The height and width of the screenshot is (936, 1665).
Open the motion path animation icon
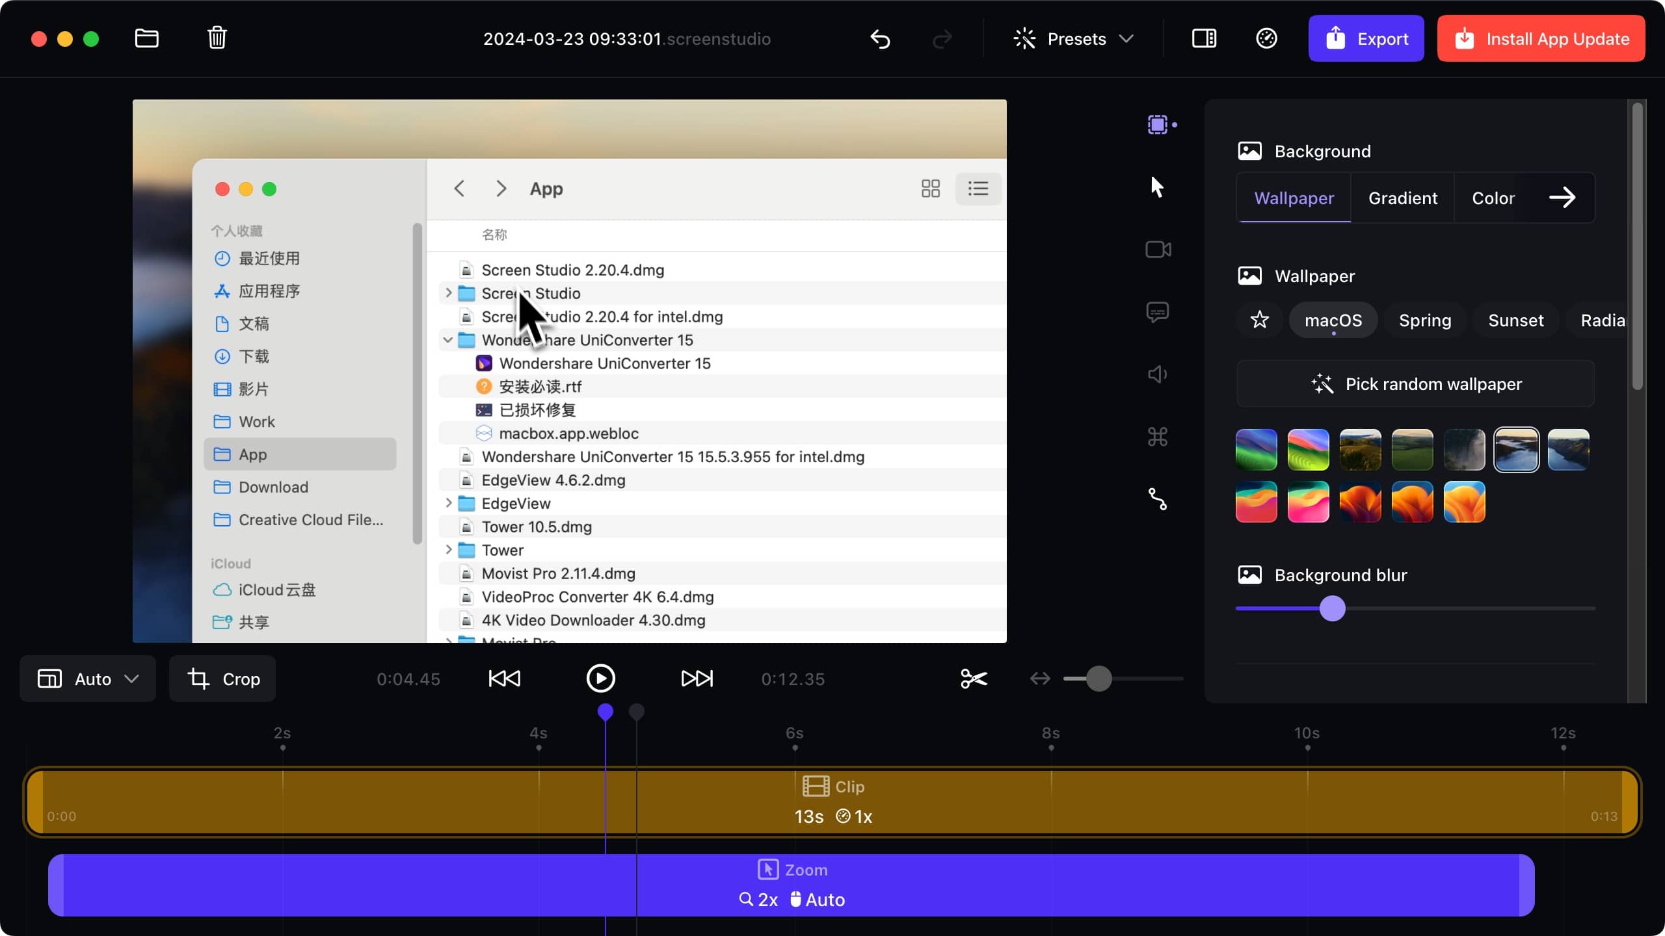pyautogui.click(x=1158, y=499)
